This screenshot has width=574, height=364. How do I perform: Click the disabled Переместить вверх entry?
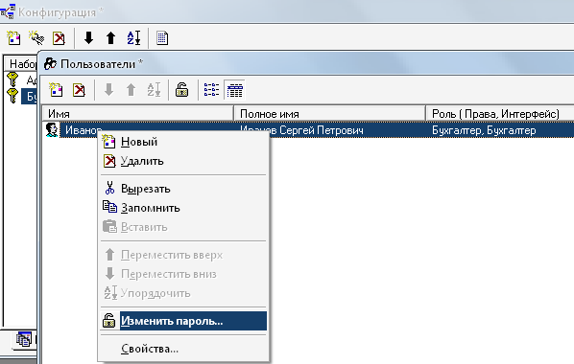(183, 255)
